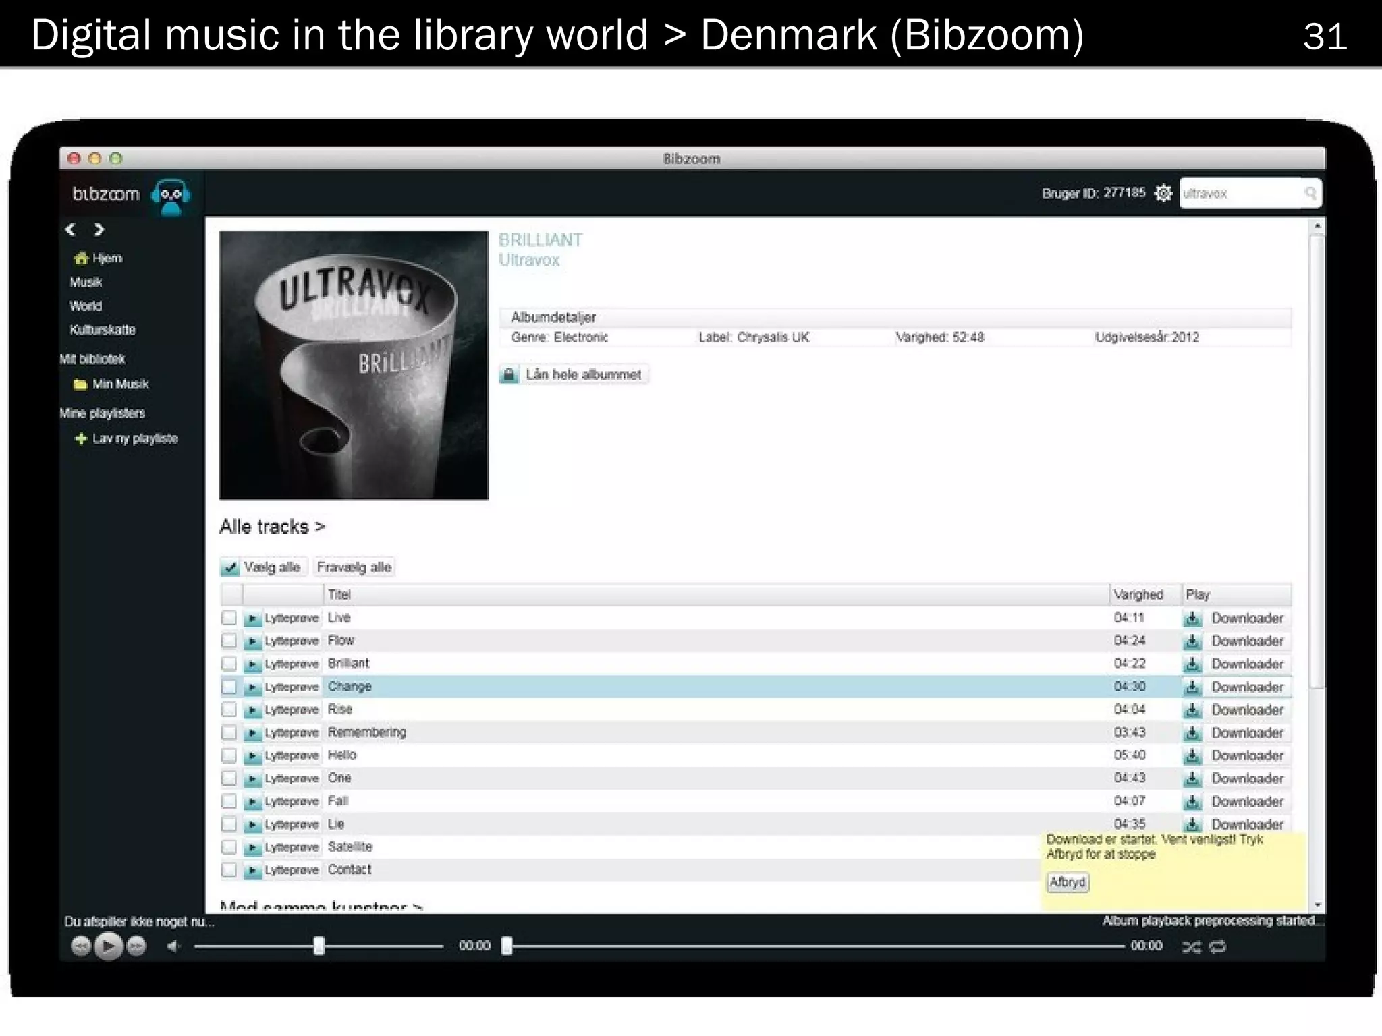1382x1036 pixels.
Task: Play Lytteprøve preview for Rise
Action: coord(252,710)
